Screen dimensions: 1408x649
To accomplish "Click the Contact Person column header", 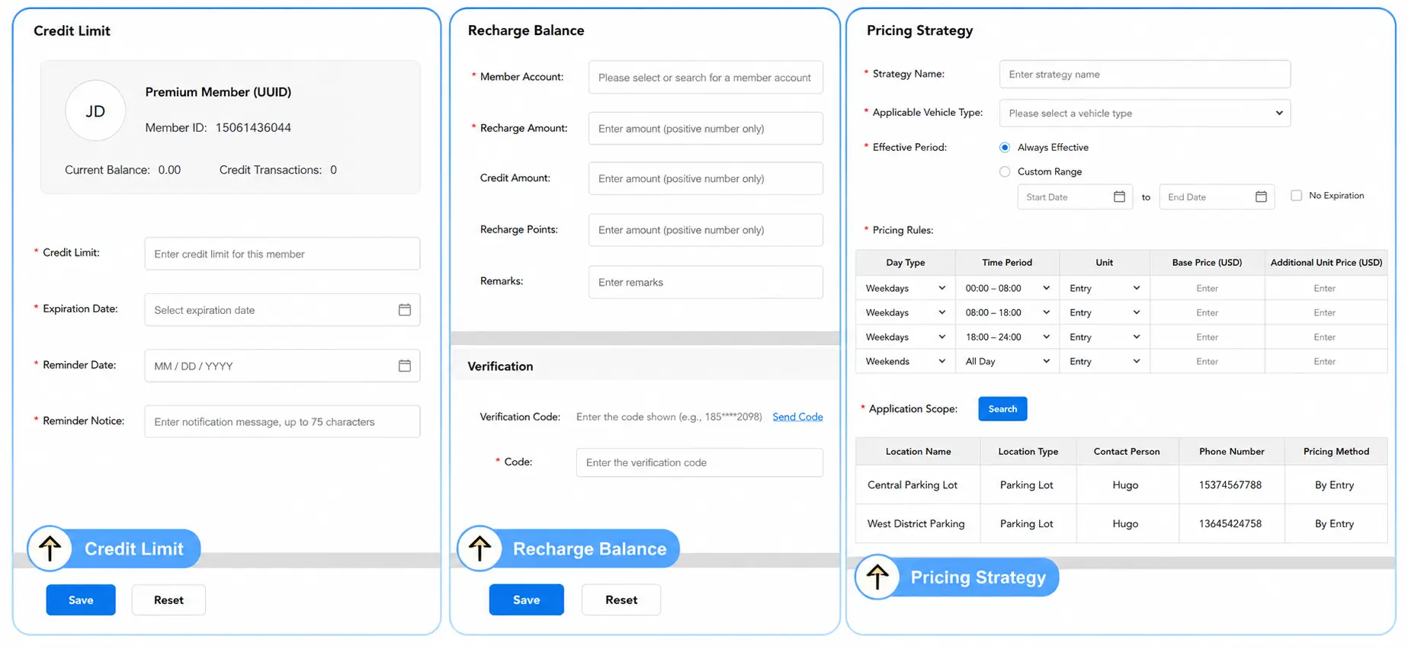I will (1127, 451).
